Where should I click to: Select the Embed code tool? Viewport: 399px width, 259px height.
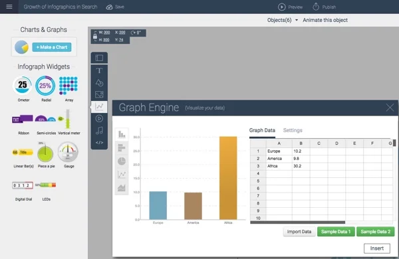pyautogui.click(x=99, y=143)
